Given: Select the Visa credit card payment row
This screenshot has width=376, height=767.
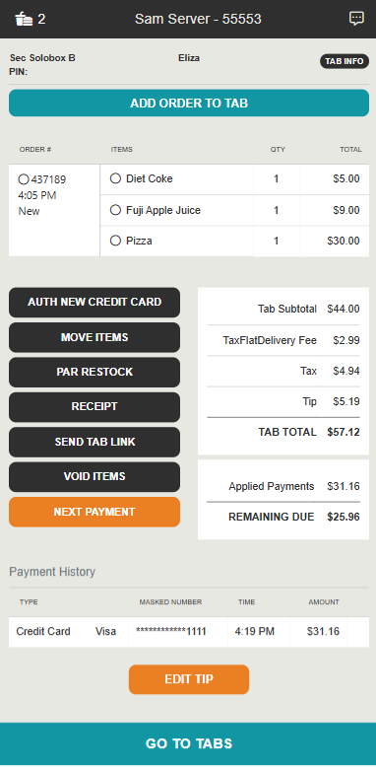Looking at the screenshot, I should tap(189, 632).
